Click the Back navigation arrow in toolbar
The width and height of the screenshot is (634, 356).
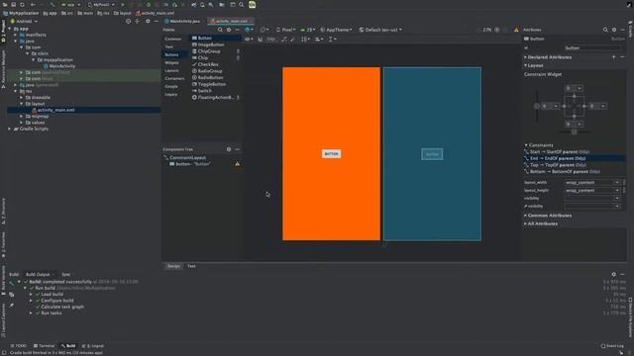pos(33,4)
